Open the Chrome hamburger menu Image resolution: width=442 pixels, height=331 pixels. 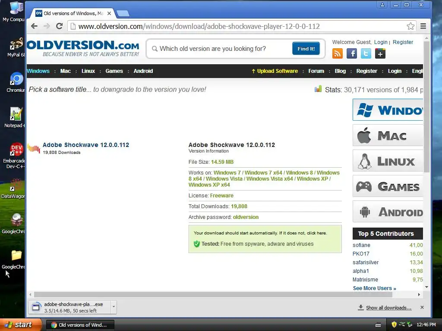coord(423,26)
